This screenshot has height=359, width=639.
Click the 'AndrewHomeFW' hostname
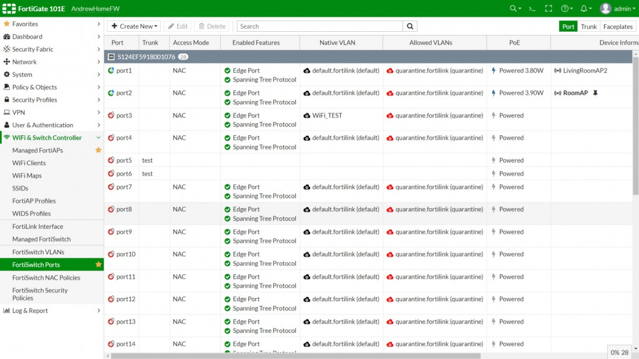pyautogui.click(x=95, y=9)
